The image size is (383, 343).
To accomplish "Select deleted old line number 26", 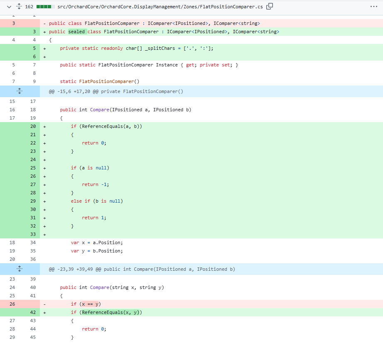I will [12, 304].
